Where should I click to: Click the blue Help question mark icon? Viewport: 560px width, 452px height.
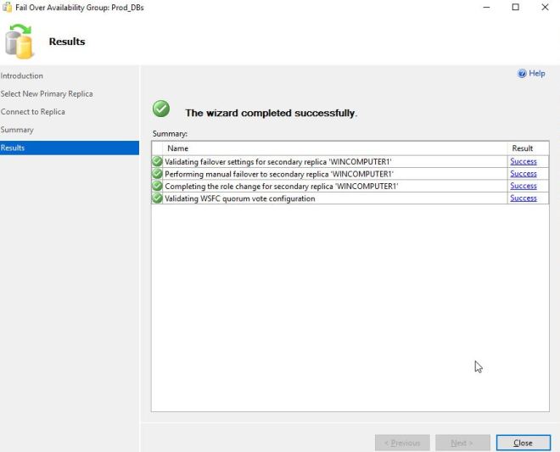(523, 74)
